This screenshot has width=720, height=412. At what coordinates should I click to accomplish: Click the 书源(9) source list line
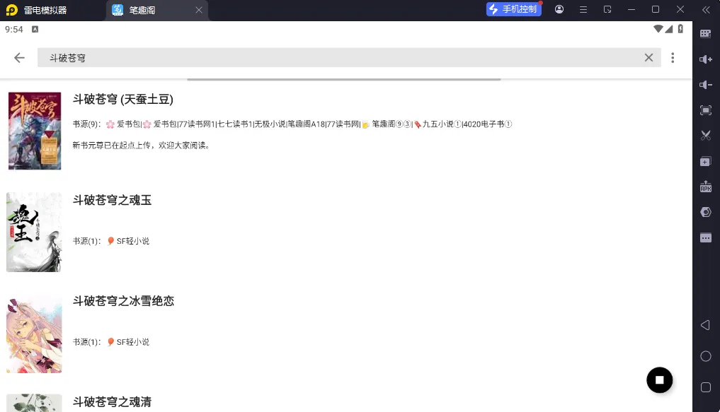pyautogui.click(x=292, y=124)
